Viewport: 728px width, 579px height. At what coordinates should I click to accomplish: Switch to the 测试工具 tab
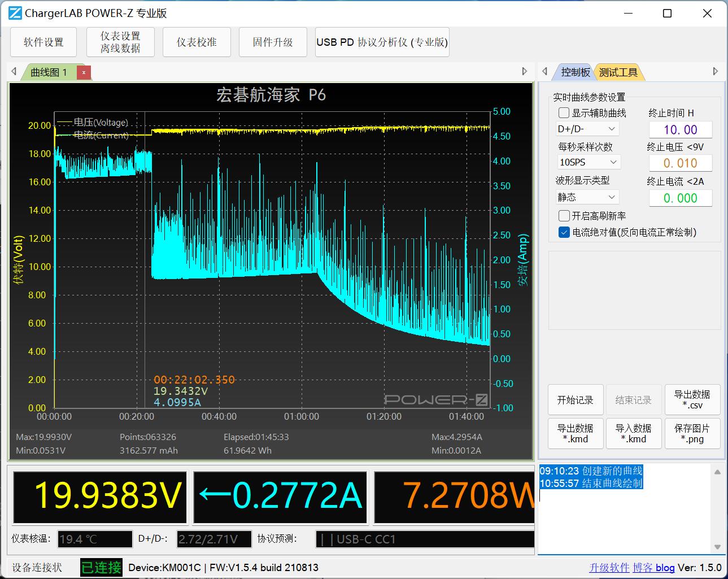619,72
